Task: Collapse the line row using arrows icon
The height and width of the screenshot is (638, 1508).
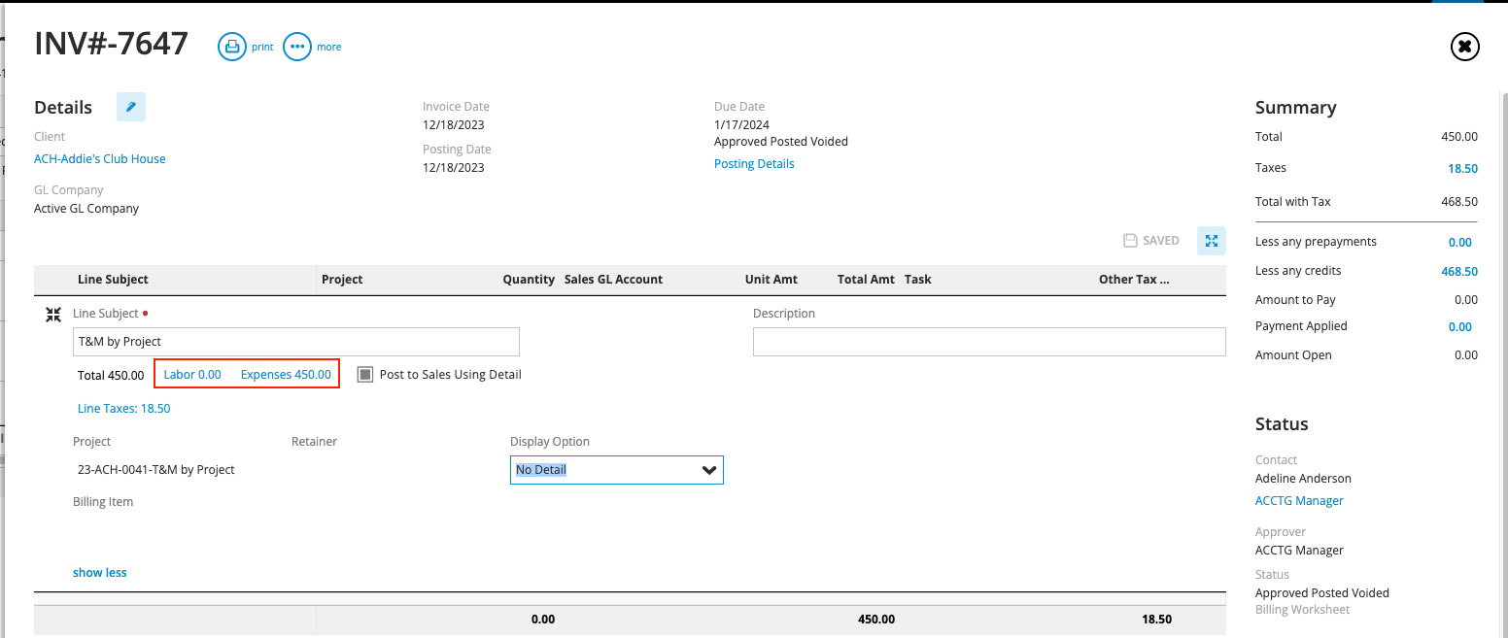Action: click(x=54, y=315)
